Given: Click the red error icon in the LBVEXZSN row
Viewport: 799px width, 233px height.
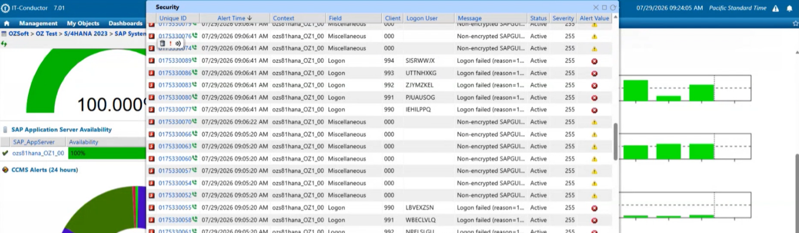Looking at the screenshot, I should click(594, 208).
